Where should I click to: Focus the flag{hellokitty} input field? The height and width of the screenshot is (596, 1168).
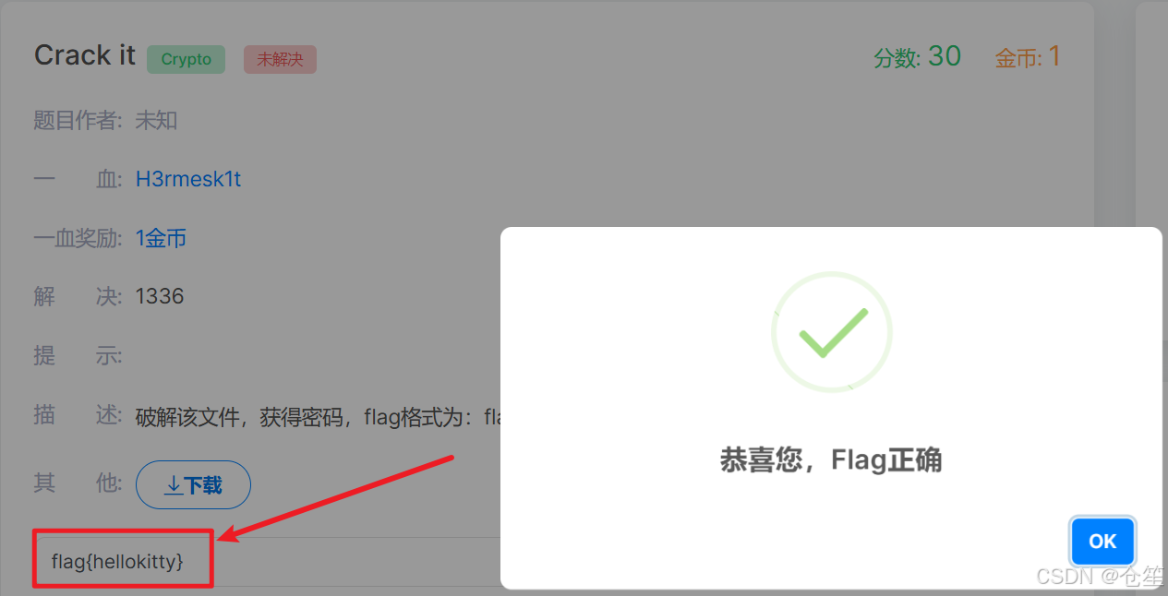268,560
